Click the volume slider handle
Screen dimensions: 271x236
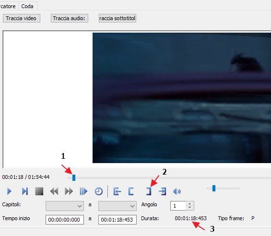(x=214, y=189)
